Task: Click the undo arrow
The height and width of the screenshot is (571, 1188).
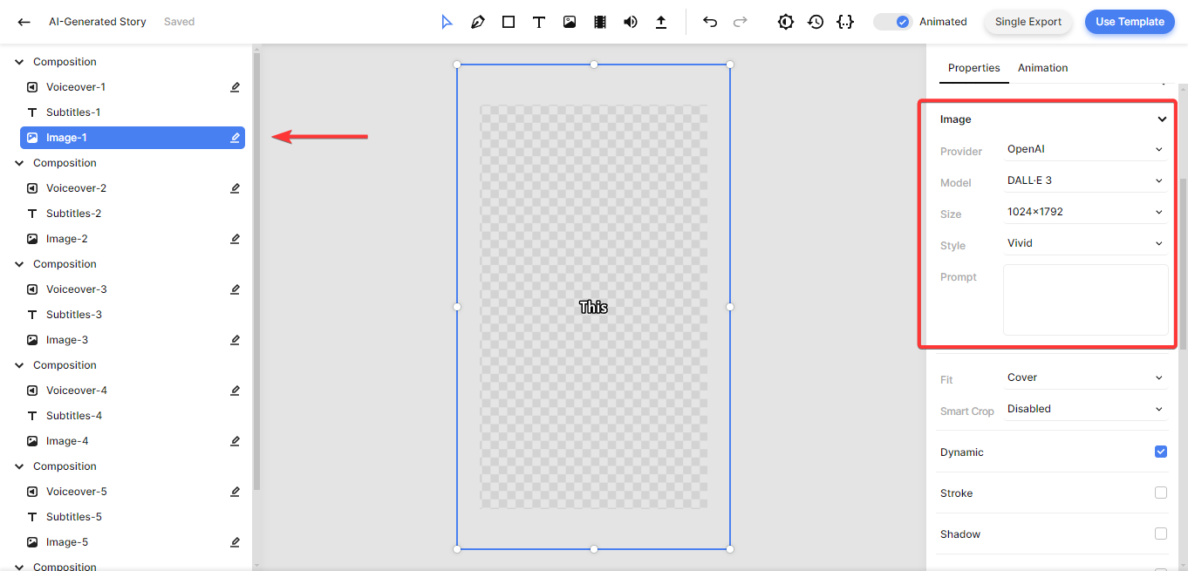Action: (x=710, y=22)
